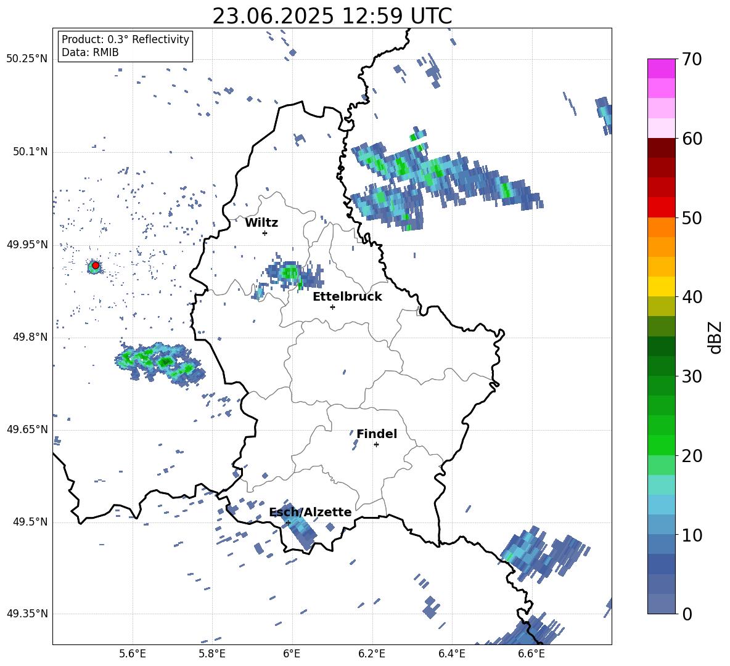Pick the yellow colorbar swatch above 40
Viewport: 730px width, 666px height.
pyautogui.click(x=661, y=286)
